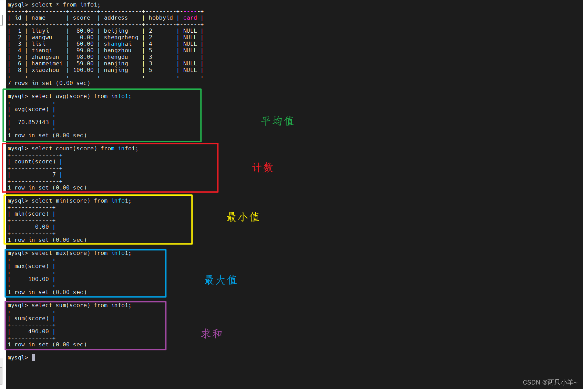Click the 'min(score)' result header
583x389 pixels.
tap(31, 214)
